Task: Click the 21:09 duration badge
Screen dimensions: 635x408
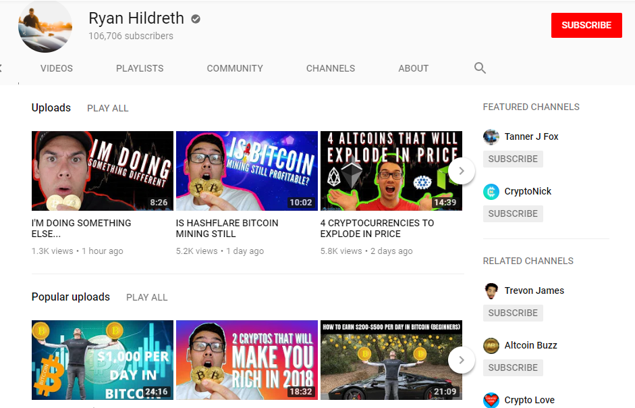Action: click(x=445, y=392)
